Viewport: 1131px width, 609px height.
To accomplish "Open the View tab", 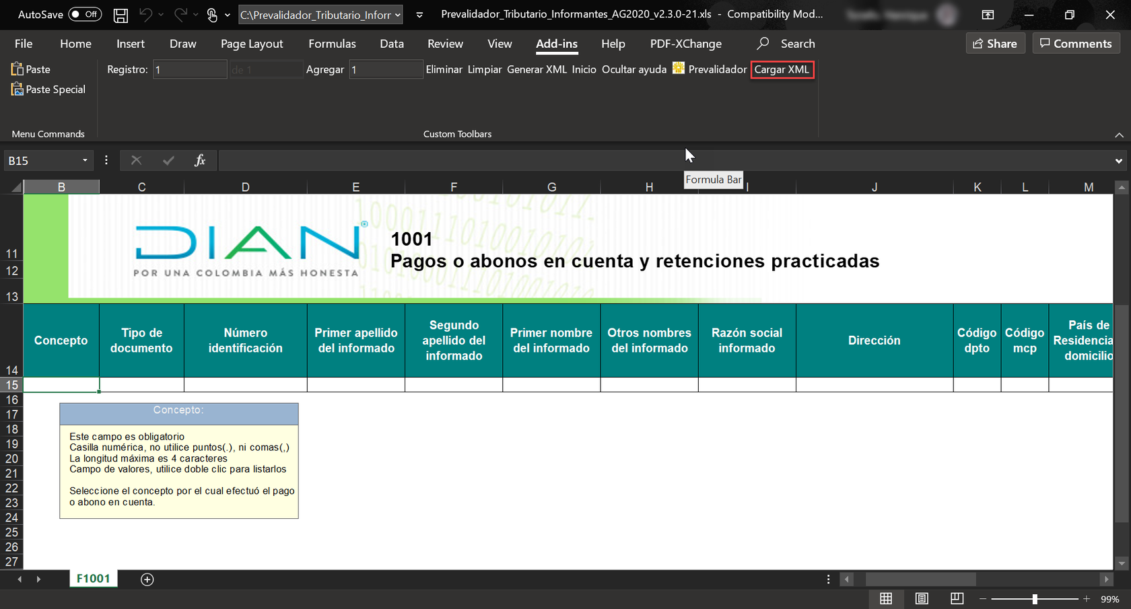I will [500, 44].
